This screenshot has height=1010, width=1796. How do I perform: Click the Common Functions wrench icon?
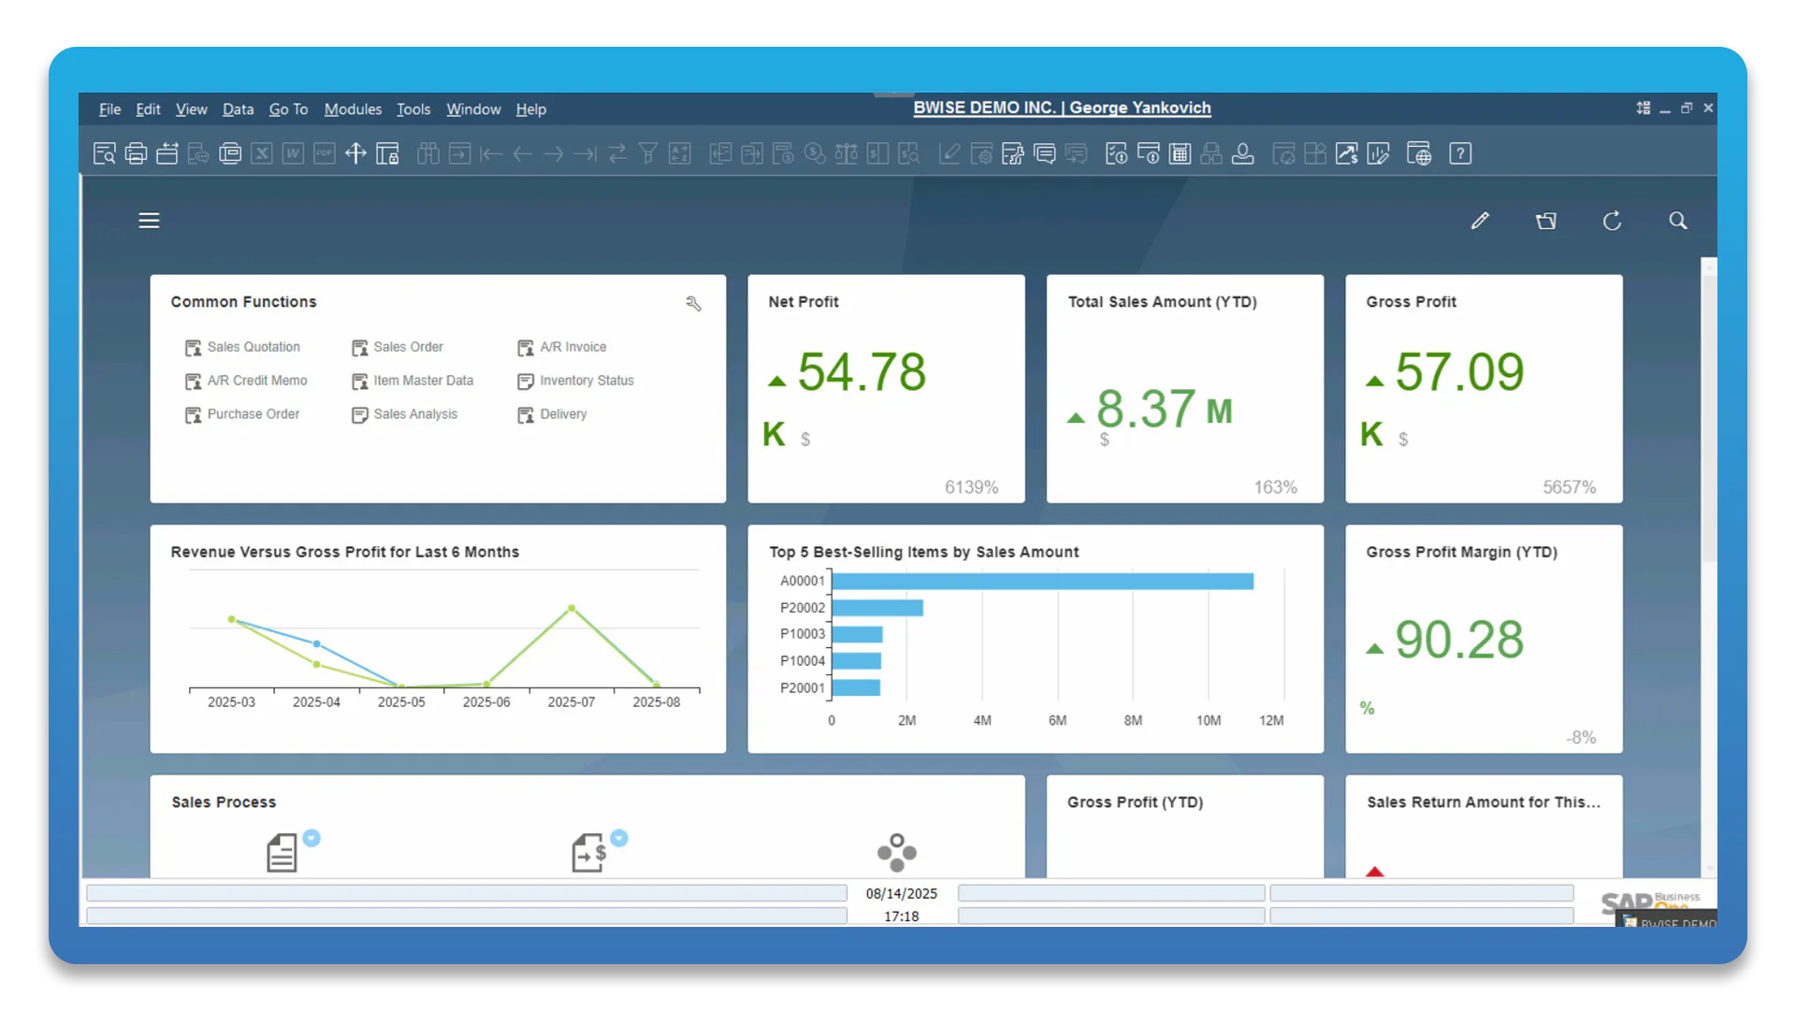click(x=693, y=304)
